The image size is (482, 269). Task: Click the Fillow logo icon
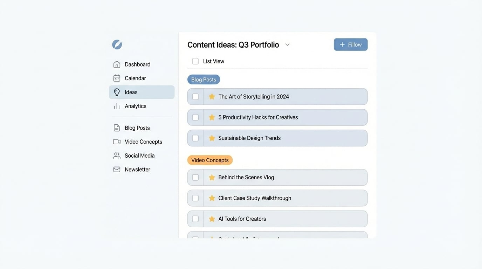(x=117, y=44)
